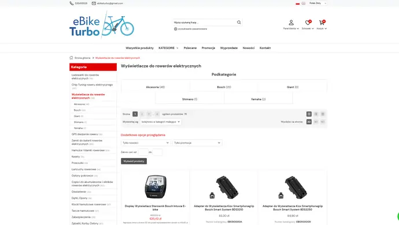Image resolution: width=399 pixels, height=225 pixels.
Task: Open Nowości menu item
Action: pos(249,48)
